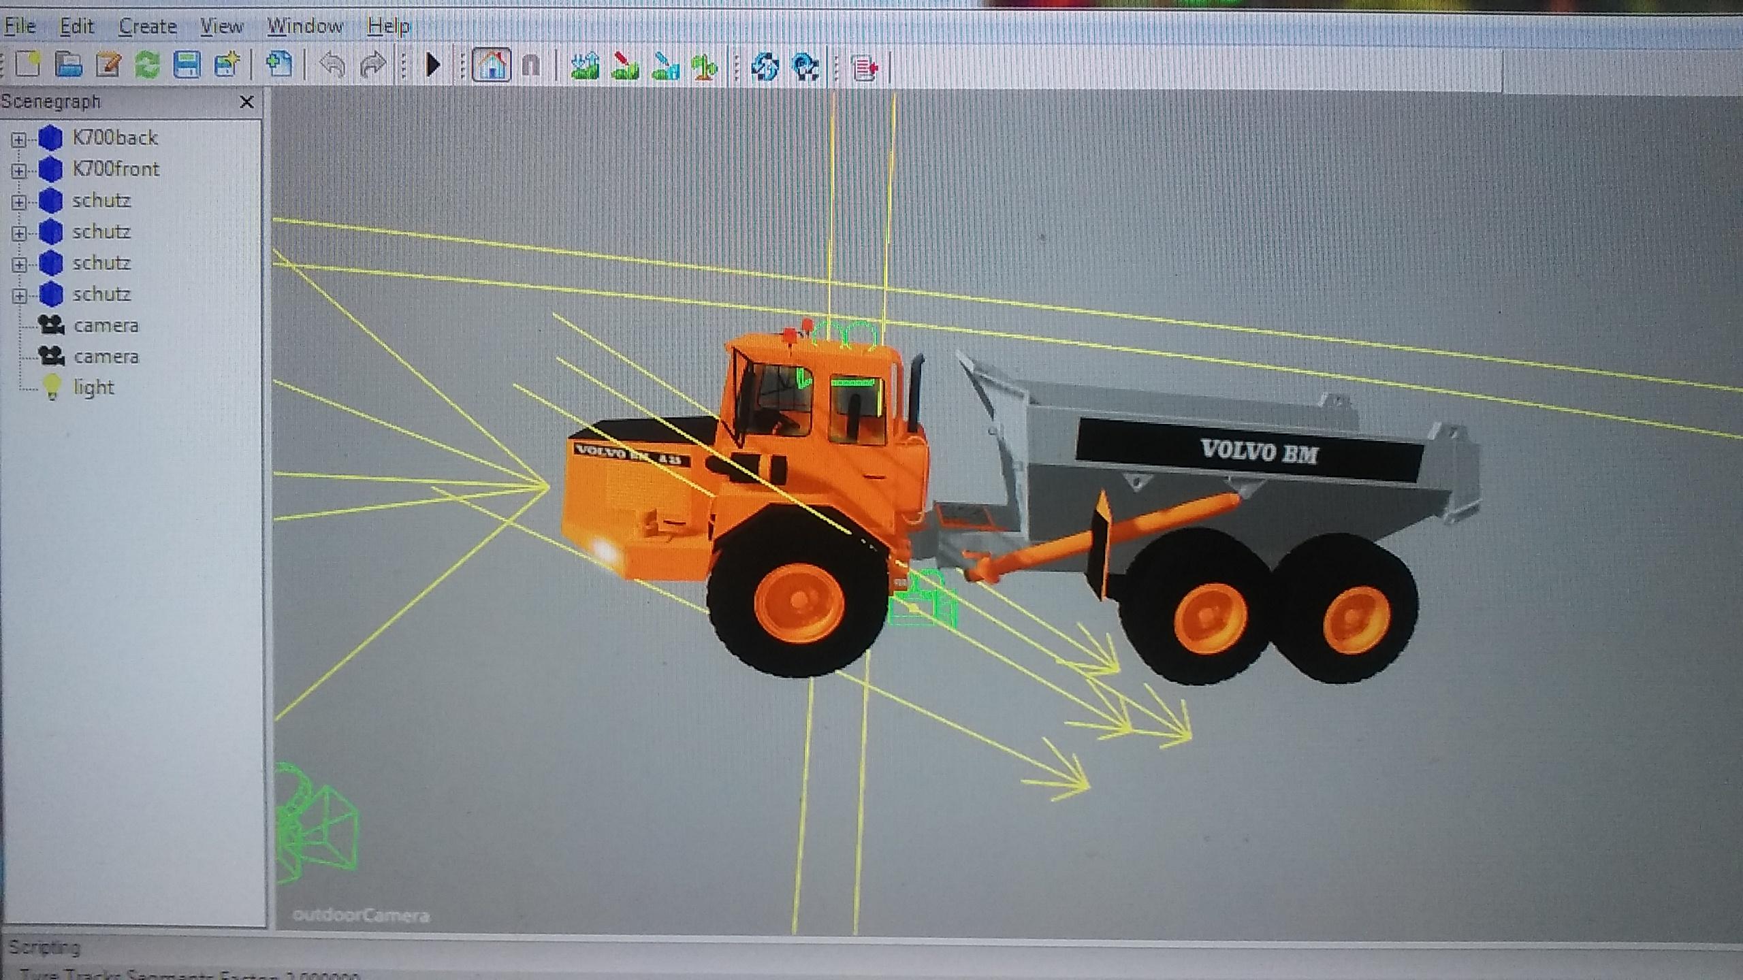Open the Create menu
1743x980 pixels.
[147, 27]
